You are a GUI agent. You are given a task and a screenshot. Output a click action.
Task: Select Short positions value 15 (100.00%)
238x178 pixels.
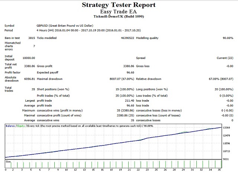click(x=125, y=89)
